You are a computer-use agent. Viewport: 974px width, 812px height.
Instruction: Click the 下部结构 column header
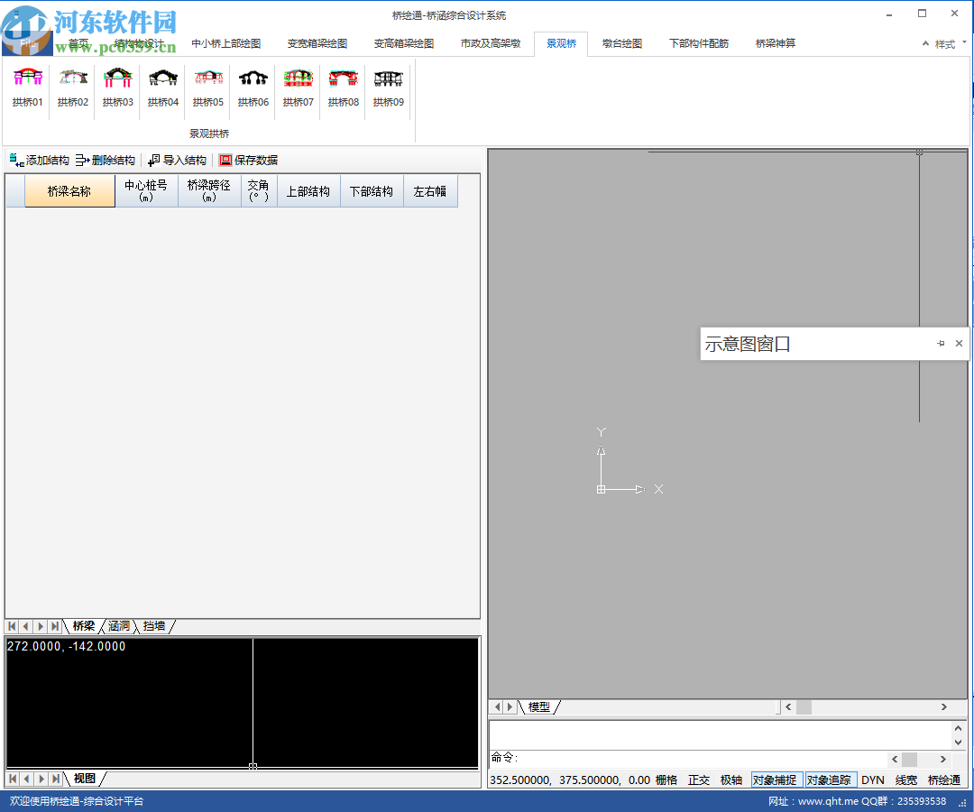pos(372,191)
